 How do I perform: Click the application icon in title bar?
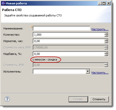(x=3, y=3)
